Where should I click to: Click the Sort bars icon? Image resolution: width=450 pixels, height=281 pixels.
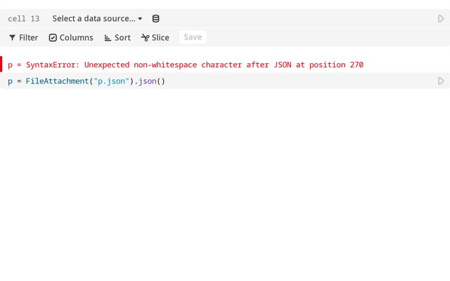coord(108,38)
